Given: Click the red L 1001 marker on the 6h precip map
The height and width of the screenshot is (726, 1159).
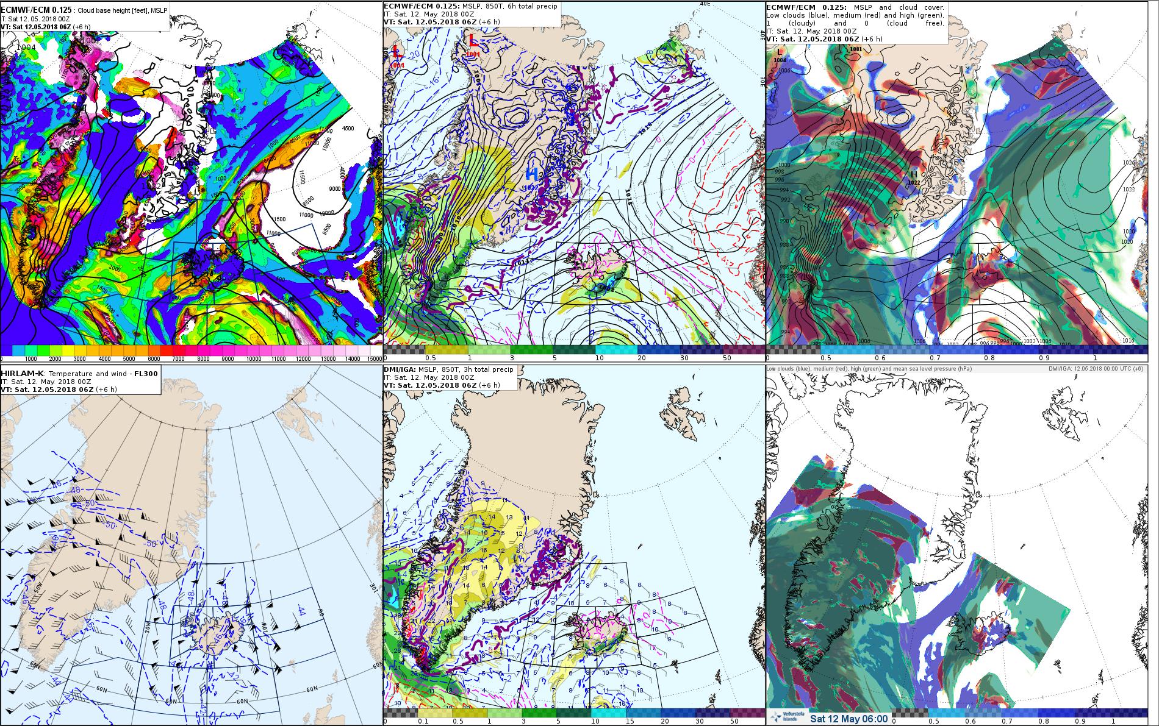Looking at the screenshot, I should click(x=473, y=46).
